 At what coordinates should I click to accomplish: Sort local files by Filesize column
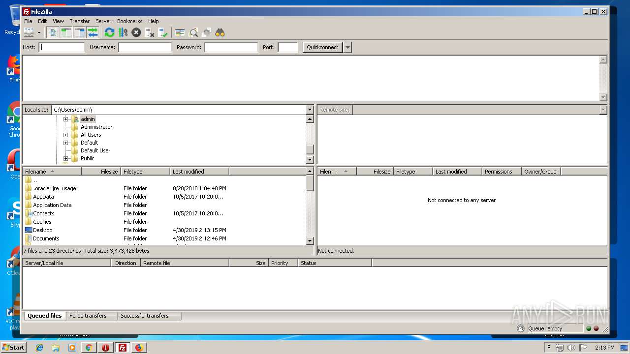101,172
